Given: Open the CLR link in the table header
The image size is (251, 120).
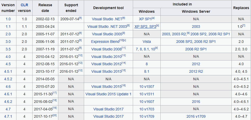Looking at the screenshot, I should (24, 5).
